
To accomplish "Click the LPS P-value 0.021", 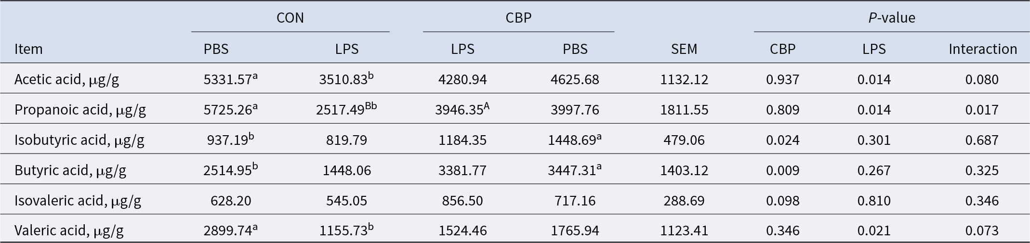I will click(874, 231).
